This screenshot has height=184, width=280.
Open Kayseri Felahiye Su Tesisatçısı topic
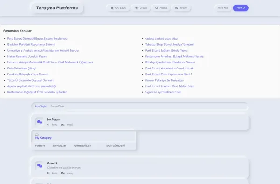coord(164,80)
